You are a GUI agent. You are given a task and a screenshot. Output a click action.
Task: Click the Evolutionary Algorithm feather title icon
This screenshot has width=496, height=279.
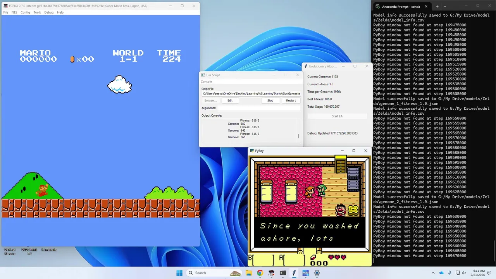[x=306, y=66]
